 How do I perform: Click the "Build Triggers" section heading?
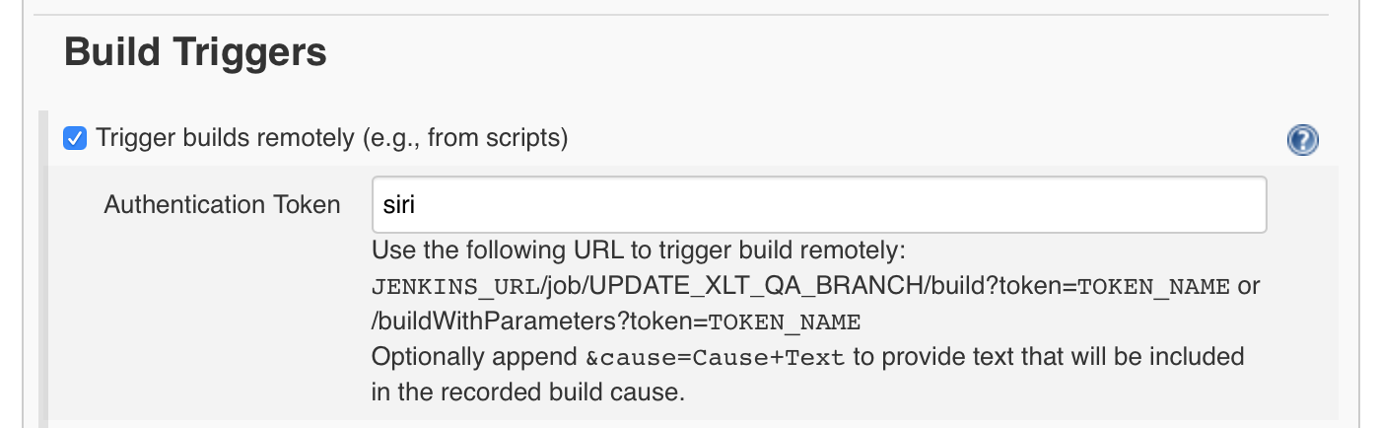click(x=195, y=52)
